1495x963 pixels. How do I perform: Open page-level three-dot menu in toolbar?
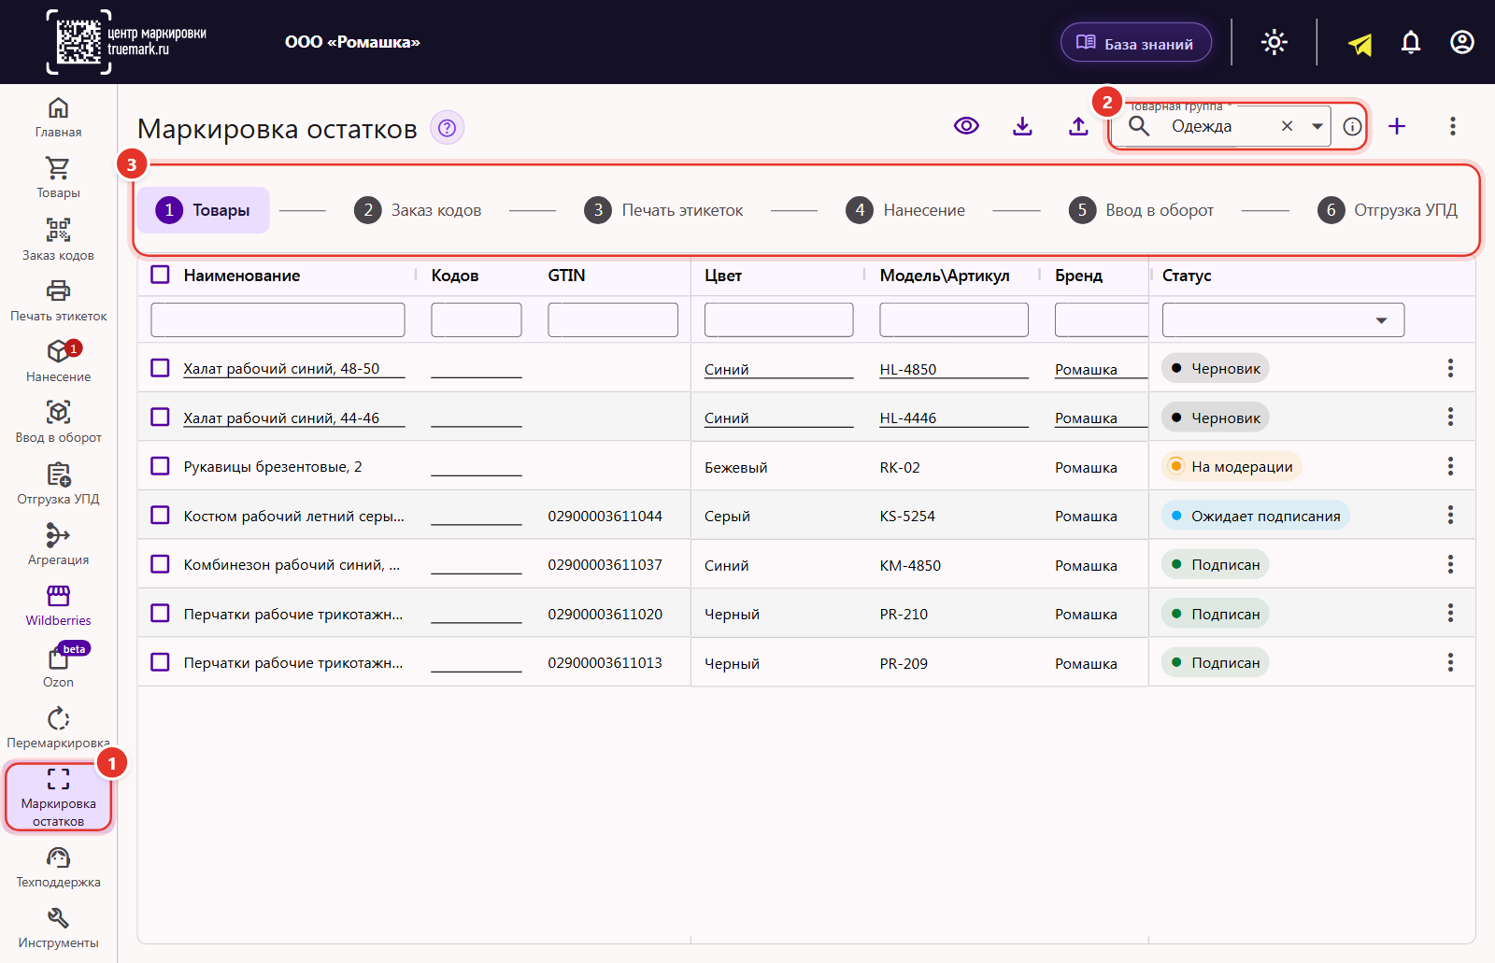[1453, 126]
